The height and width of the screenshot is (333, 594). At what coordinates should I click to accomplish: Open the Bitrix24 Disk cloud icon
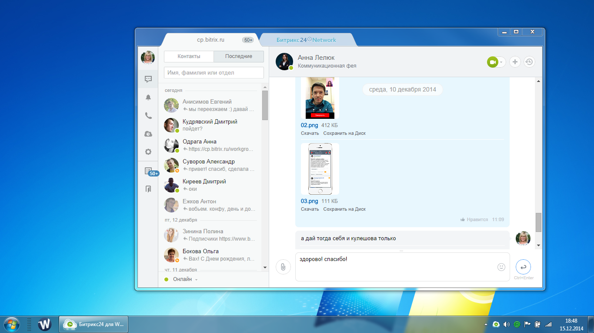pos(148,134)
